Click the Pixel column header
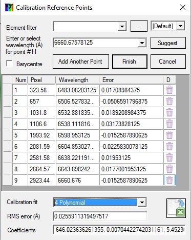 [42, 80]
